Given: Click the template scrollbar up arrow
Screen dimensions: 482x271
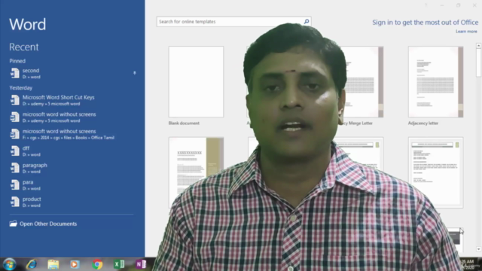Looking at the screenshot, I should (x=479, y=45).
